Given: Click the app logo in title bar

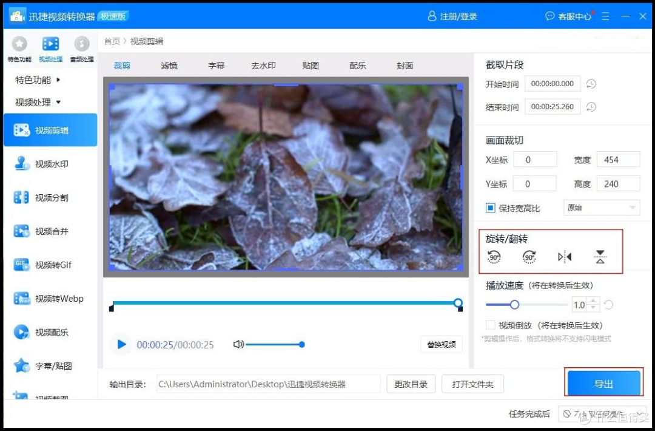Looking at the screenshot, I should pos(17,16).
